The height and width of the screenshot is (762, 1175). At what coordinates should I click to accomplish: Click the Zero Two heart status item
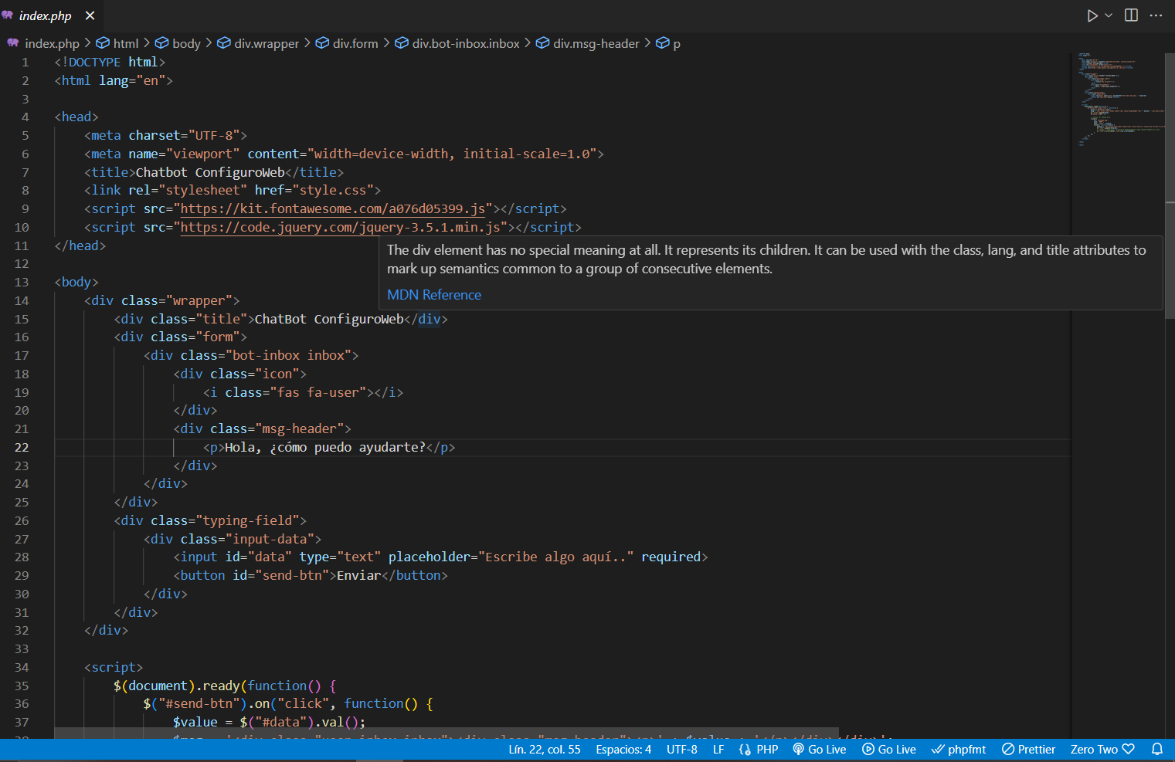tap(1102, 749)
